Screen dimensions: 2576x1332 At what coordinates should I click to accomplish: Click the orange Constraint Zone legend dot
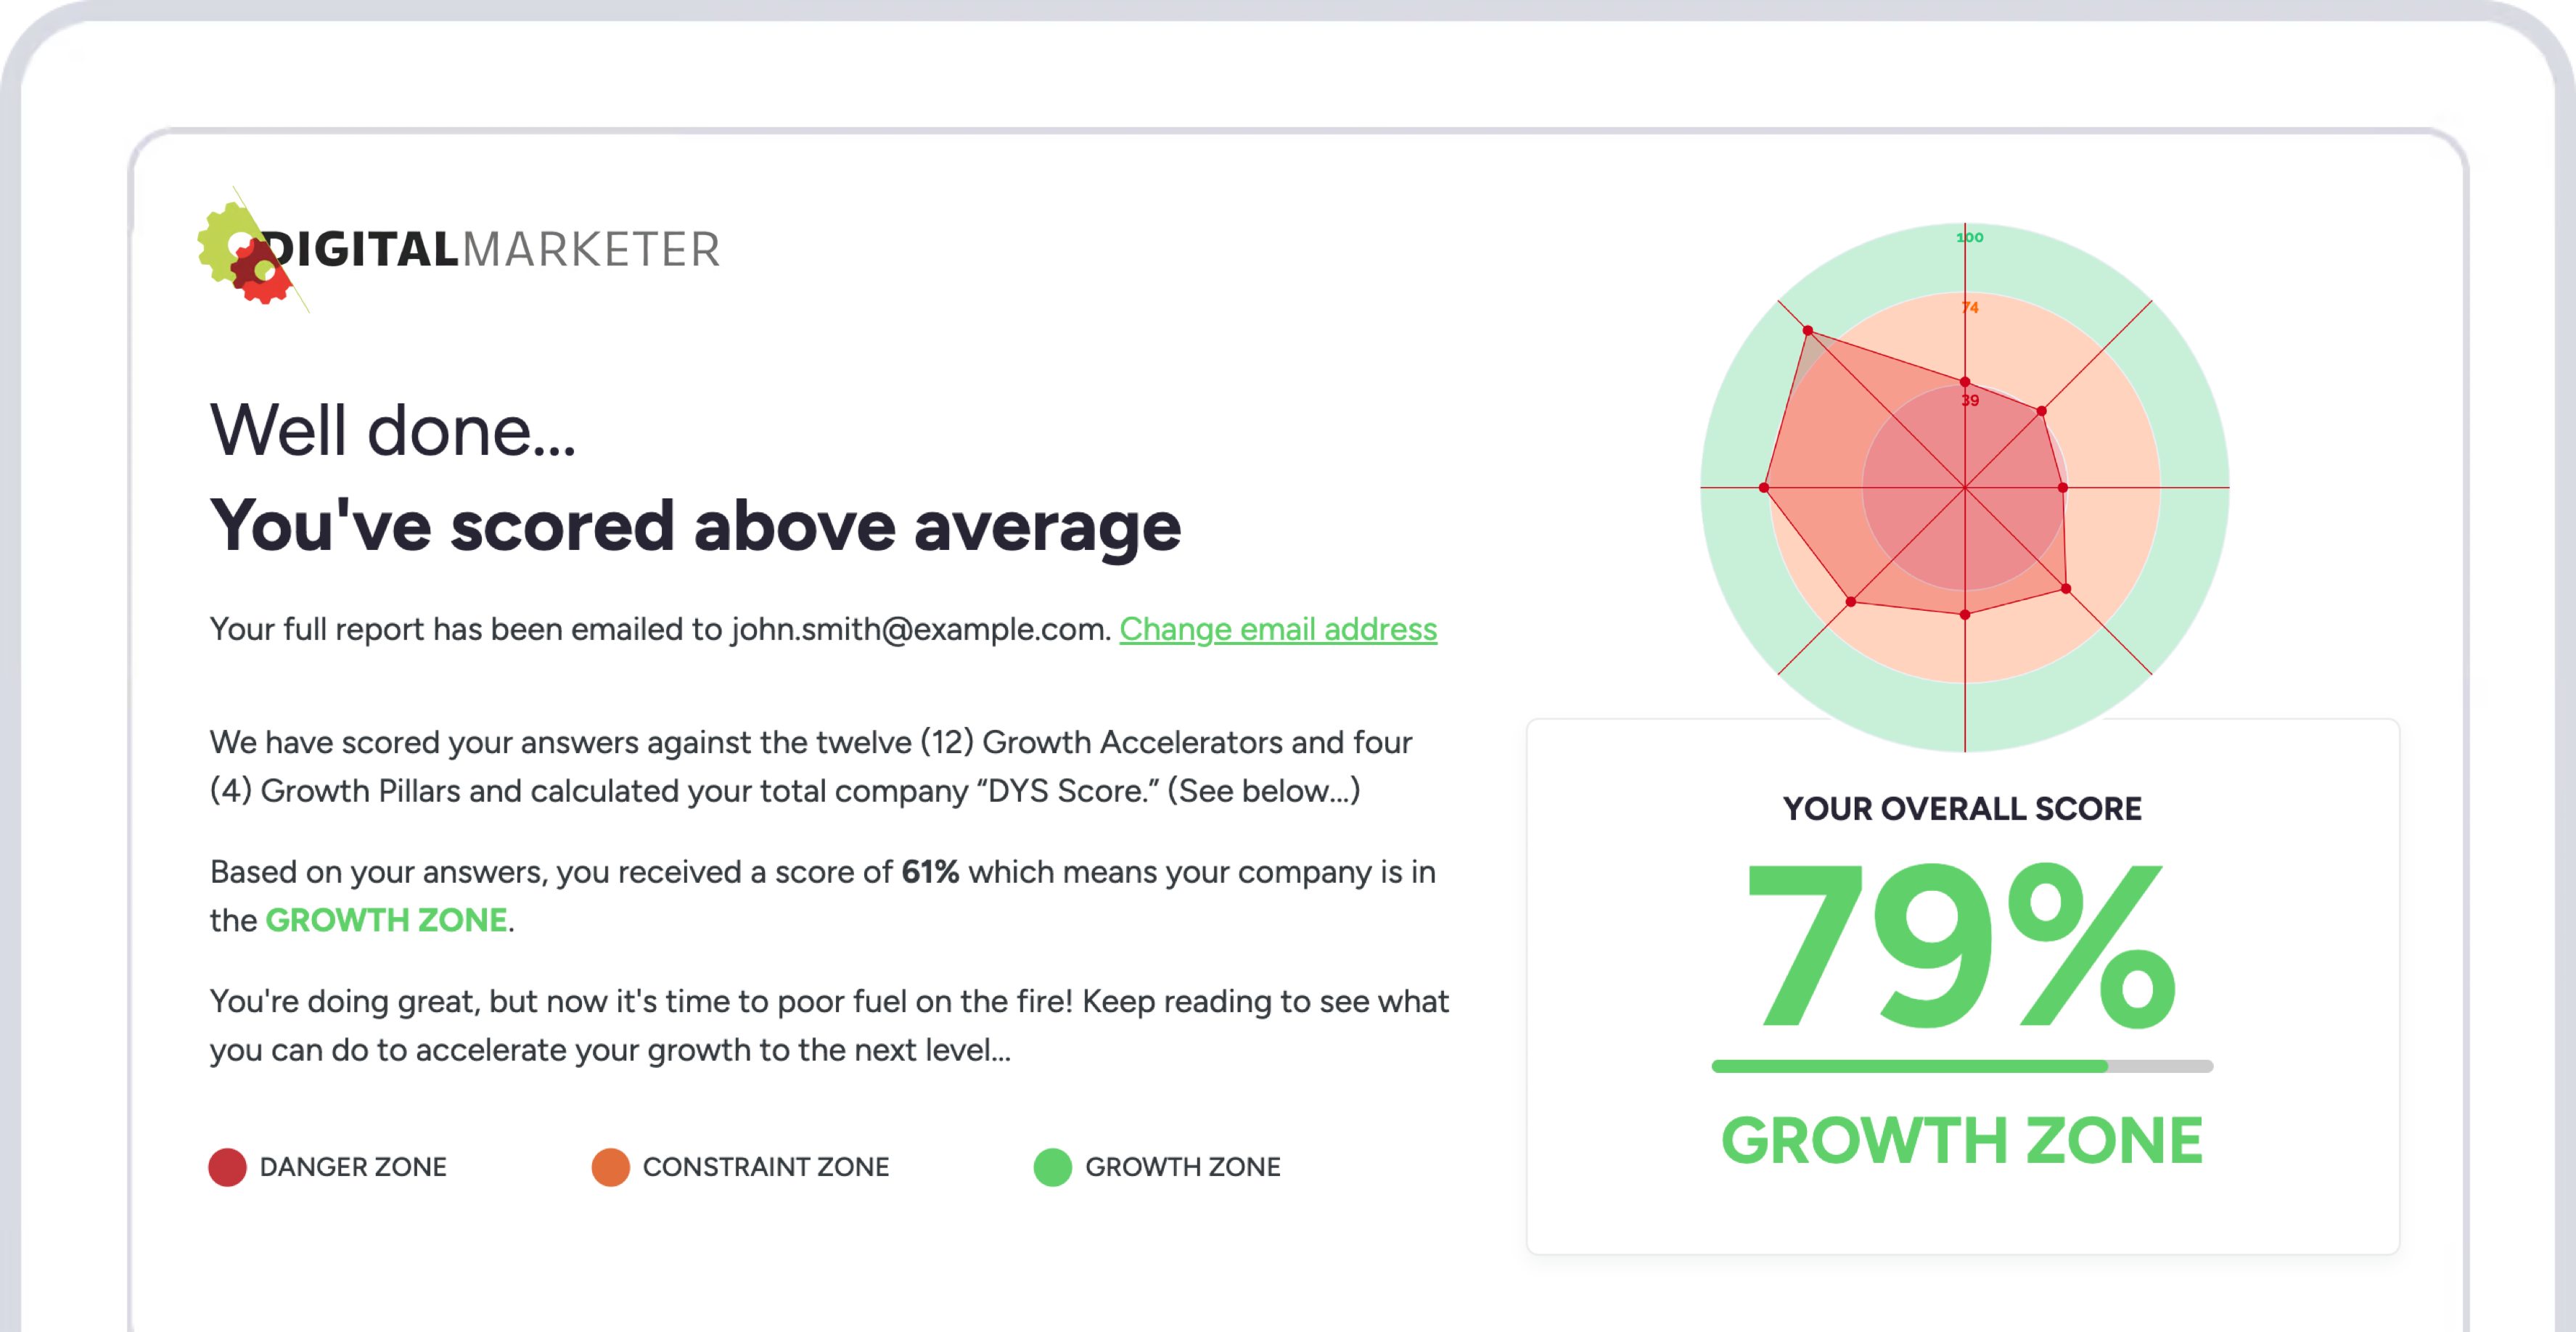[x=610, y=1167]
